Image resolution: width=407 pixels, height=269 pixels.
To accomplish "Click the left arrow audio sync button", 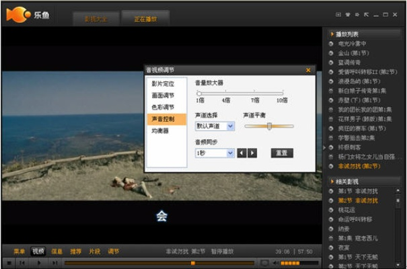I will [242, 153].
